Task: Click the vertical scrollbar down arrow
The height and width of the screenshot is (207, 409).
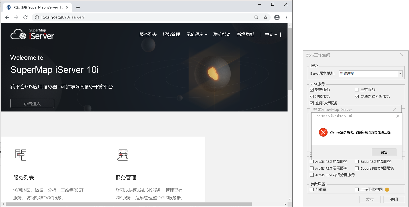Action: (x=290, y=199)
